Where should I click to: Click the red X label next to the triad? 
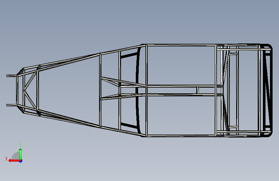pos(6,159)
